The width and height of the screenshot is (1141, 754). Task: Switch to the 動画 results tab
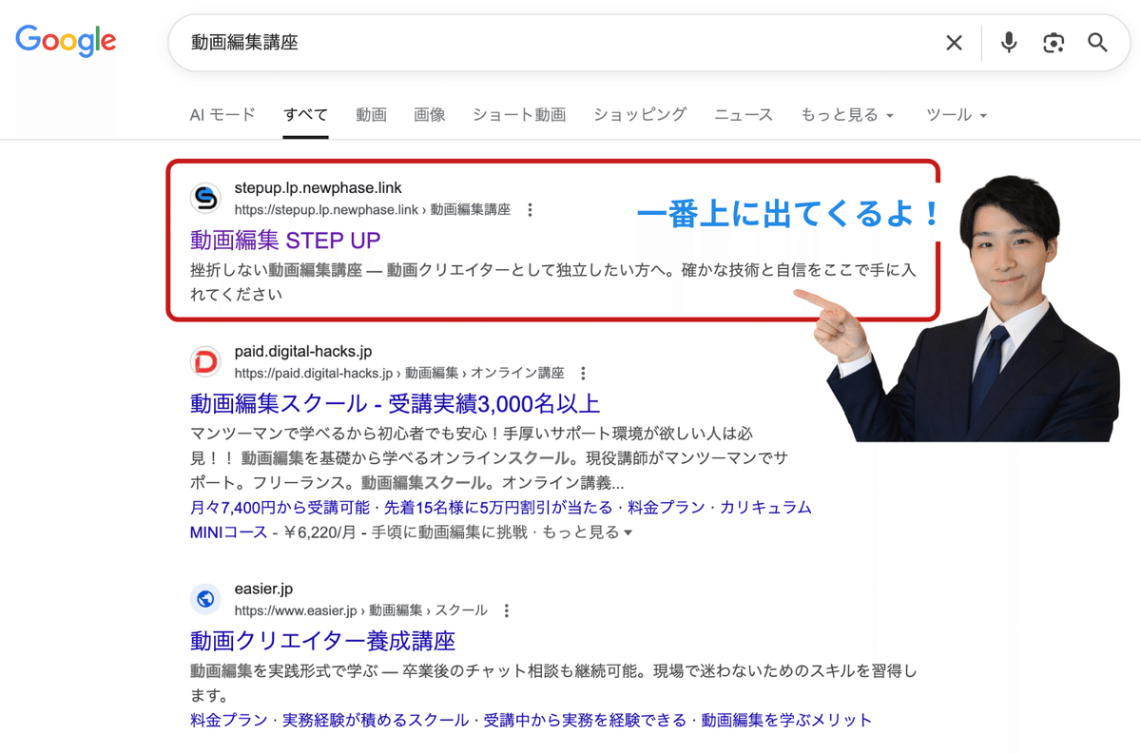(371, 114)
